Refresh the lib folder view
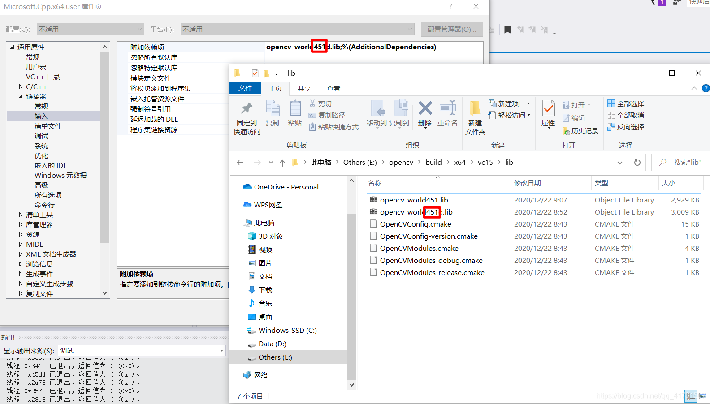Image resolution: width=710 pixels, height=404 pixels. [637, 163]
